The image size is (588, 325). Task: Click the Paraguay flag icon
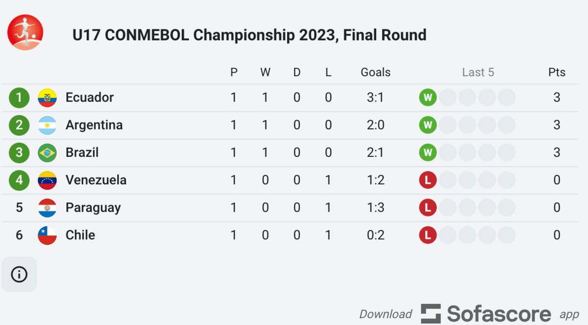(47, 207)
